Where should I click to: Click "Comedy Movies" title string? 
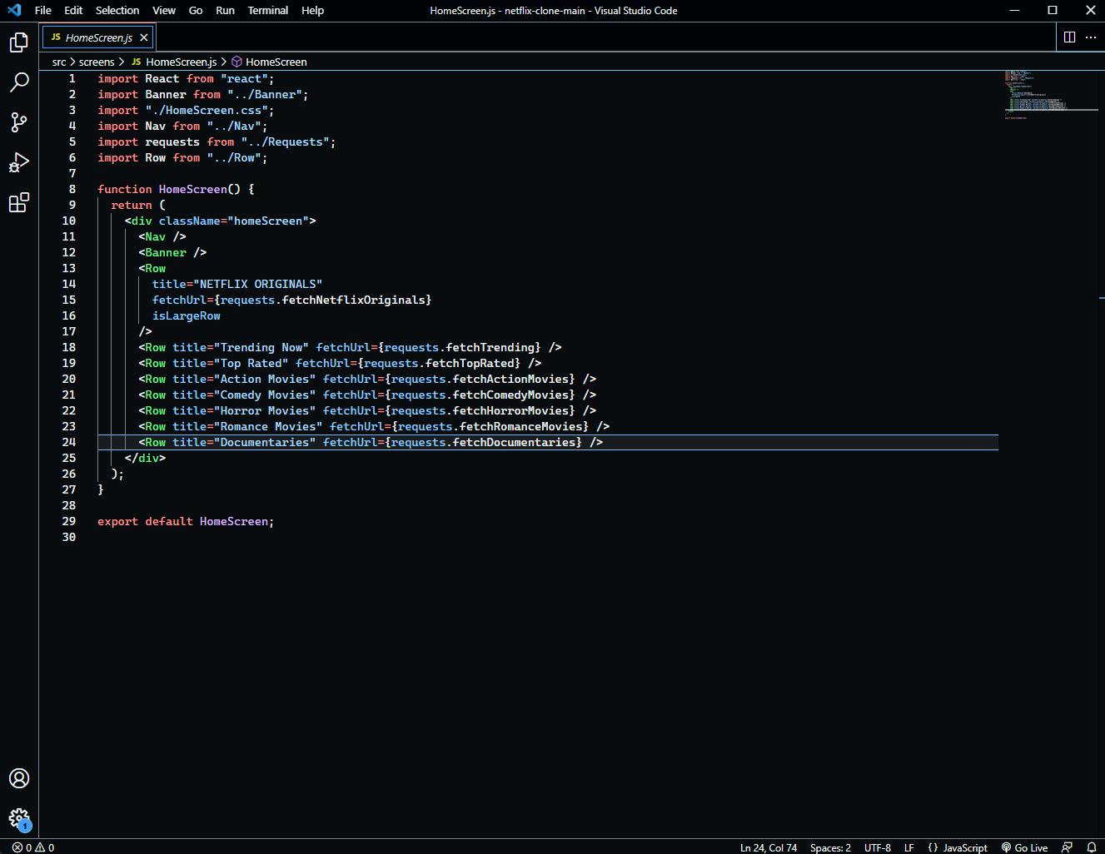[264, 395]
